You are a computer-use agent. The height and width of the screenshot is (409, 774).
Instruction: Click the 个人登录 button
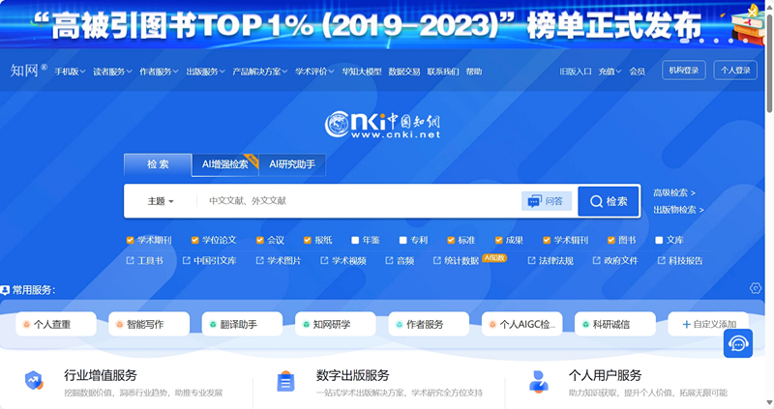tap(735, 70)
